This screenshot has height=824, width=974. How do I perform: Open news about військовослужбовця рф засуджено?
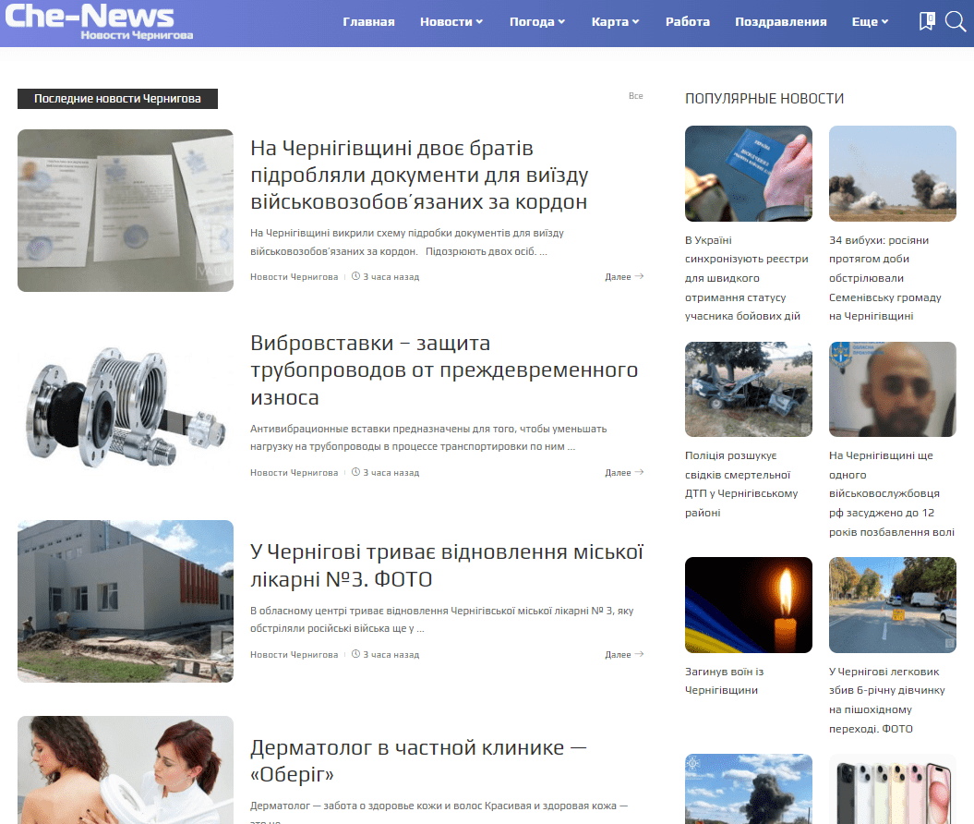tap(892, 493)
